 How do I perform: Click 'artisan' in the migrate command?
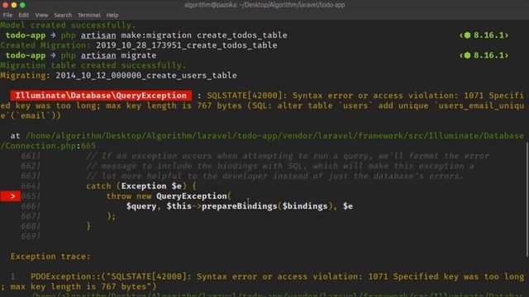click(98, 55)
